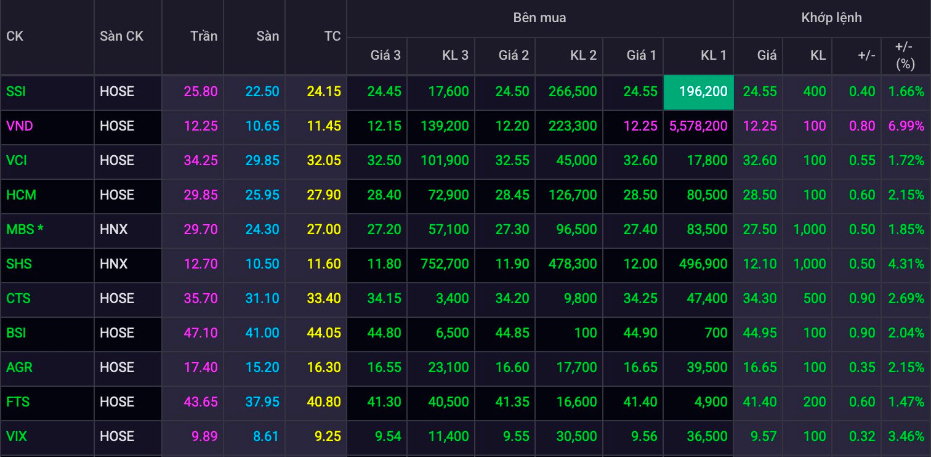Click SSI floor price 22.50
The height and width of the screenshot is (457, 931).
(262, 92)
